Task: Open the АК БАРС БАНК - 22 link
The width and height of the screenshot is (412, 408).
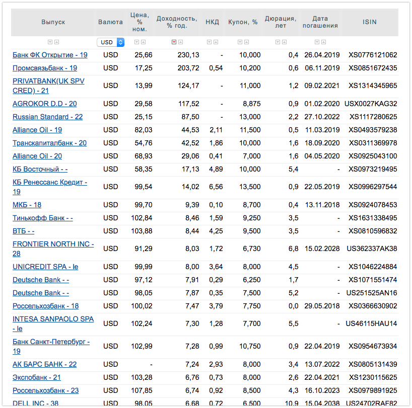Action: click(45, 365)
